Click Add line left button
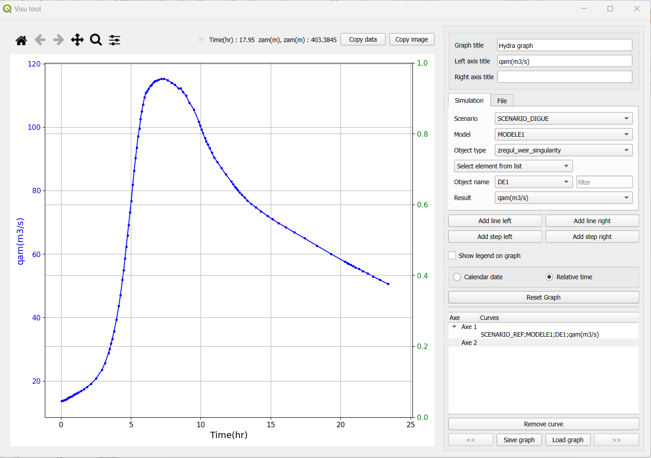This screenshot has height=458, width=651. (495, 221)
